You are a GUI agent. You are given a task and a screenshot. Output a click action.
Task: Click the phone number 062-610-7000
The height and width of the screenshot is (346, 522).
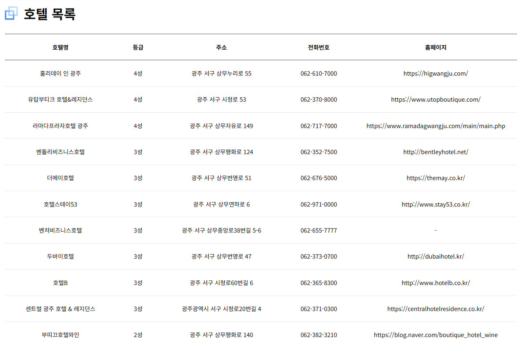(318, 74)
